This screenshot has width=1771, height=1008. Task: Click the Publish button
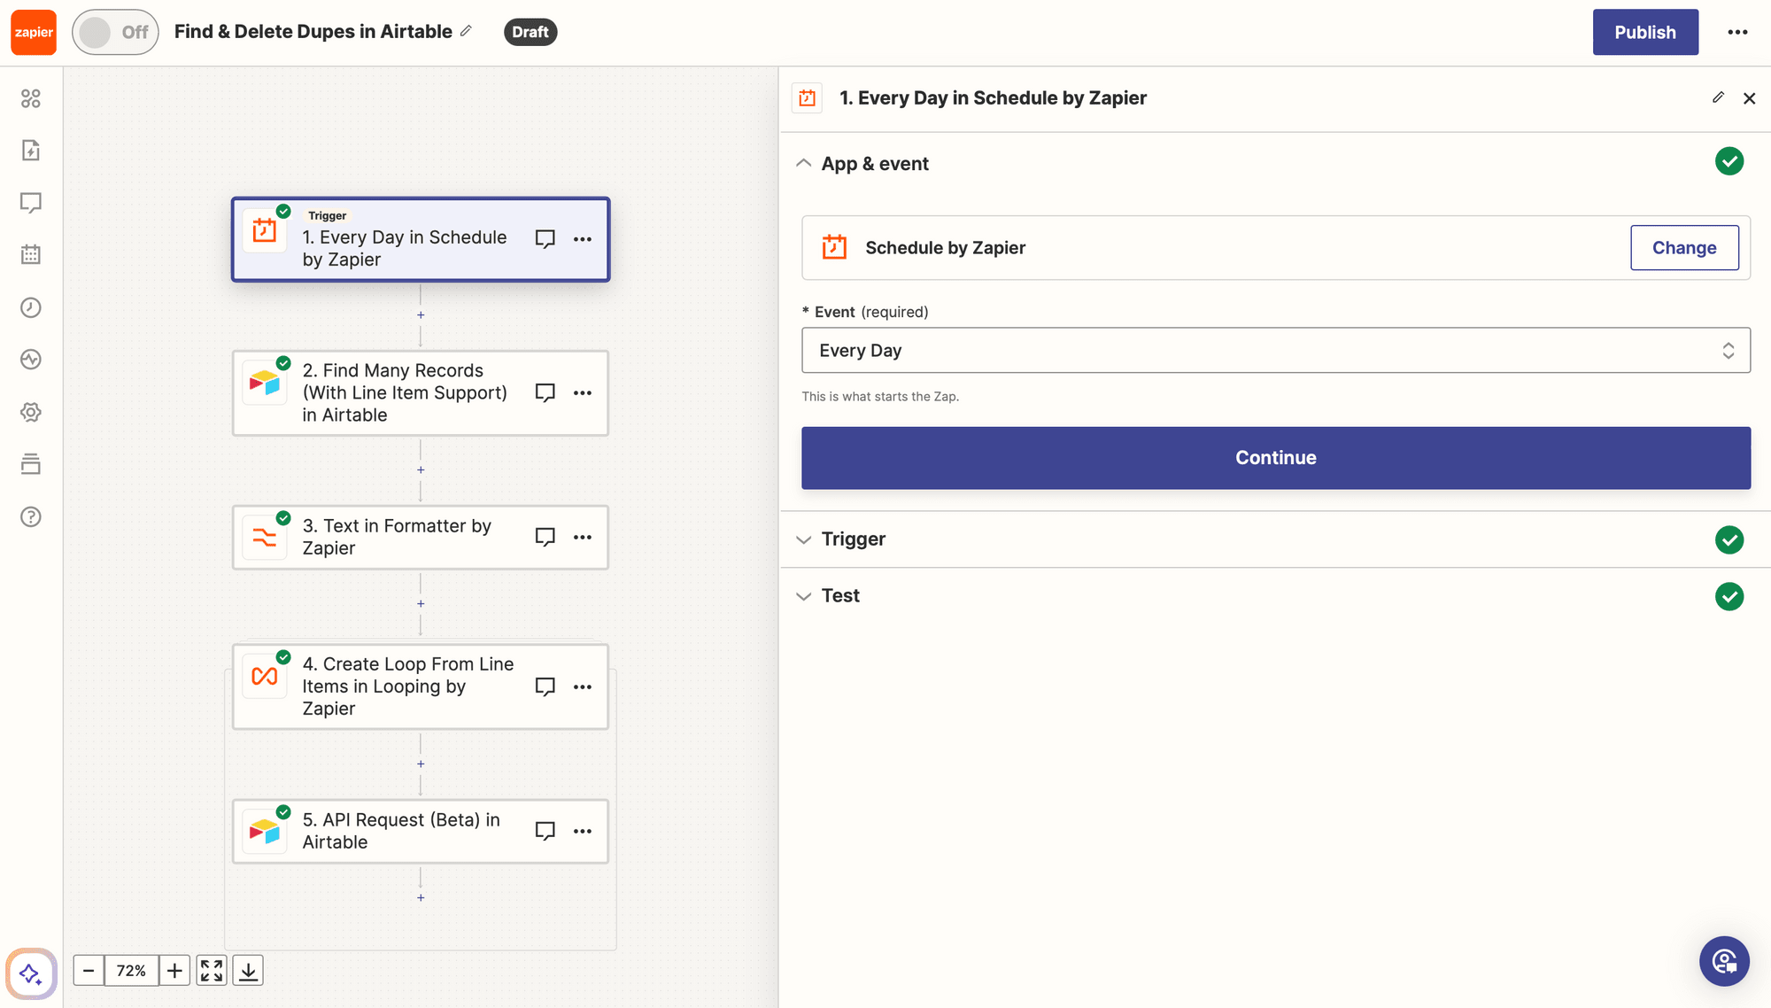(x=1644, y=32)
